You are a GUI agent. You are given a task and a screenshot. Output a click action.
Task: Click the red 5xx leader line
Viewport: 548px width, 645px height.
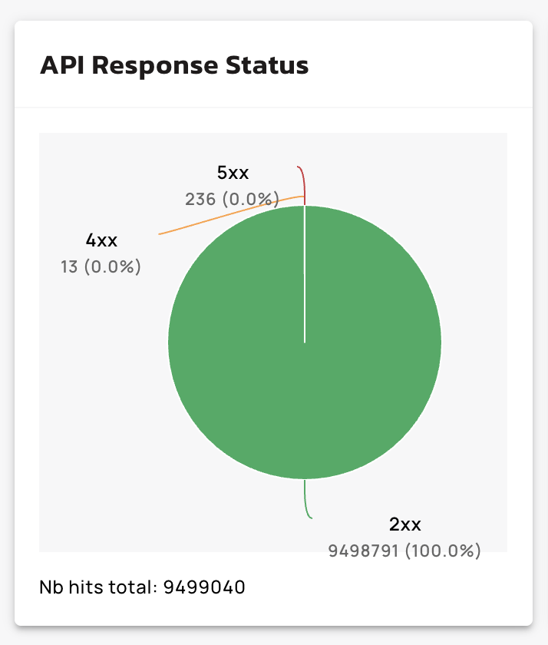(304, 180)
